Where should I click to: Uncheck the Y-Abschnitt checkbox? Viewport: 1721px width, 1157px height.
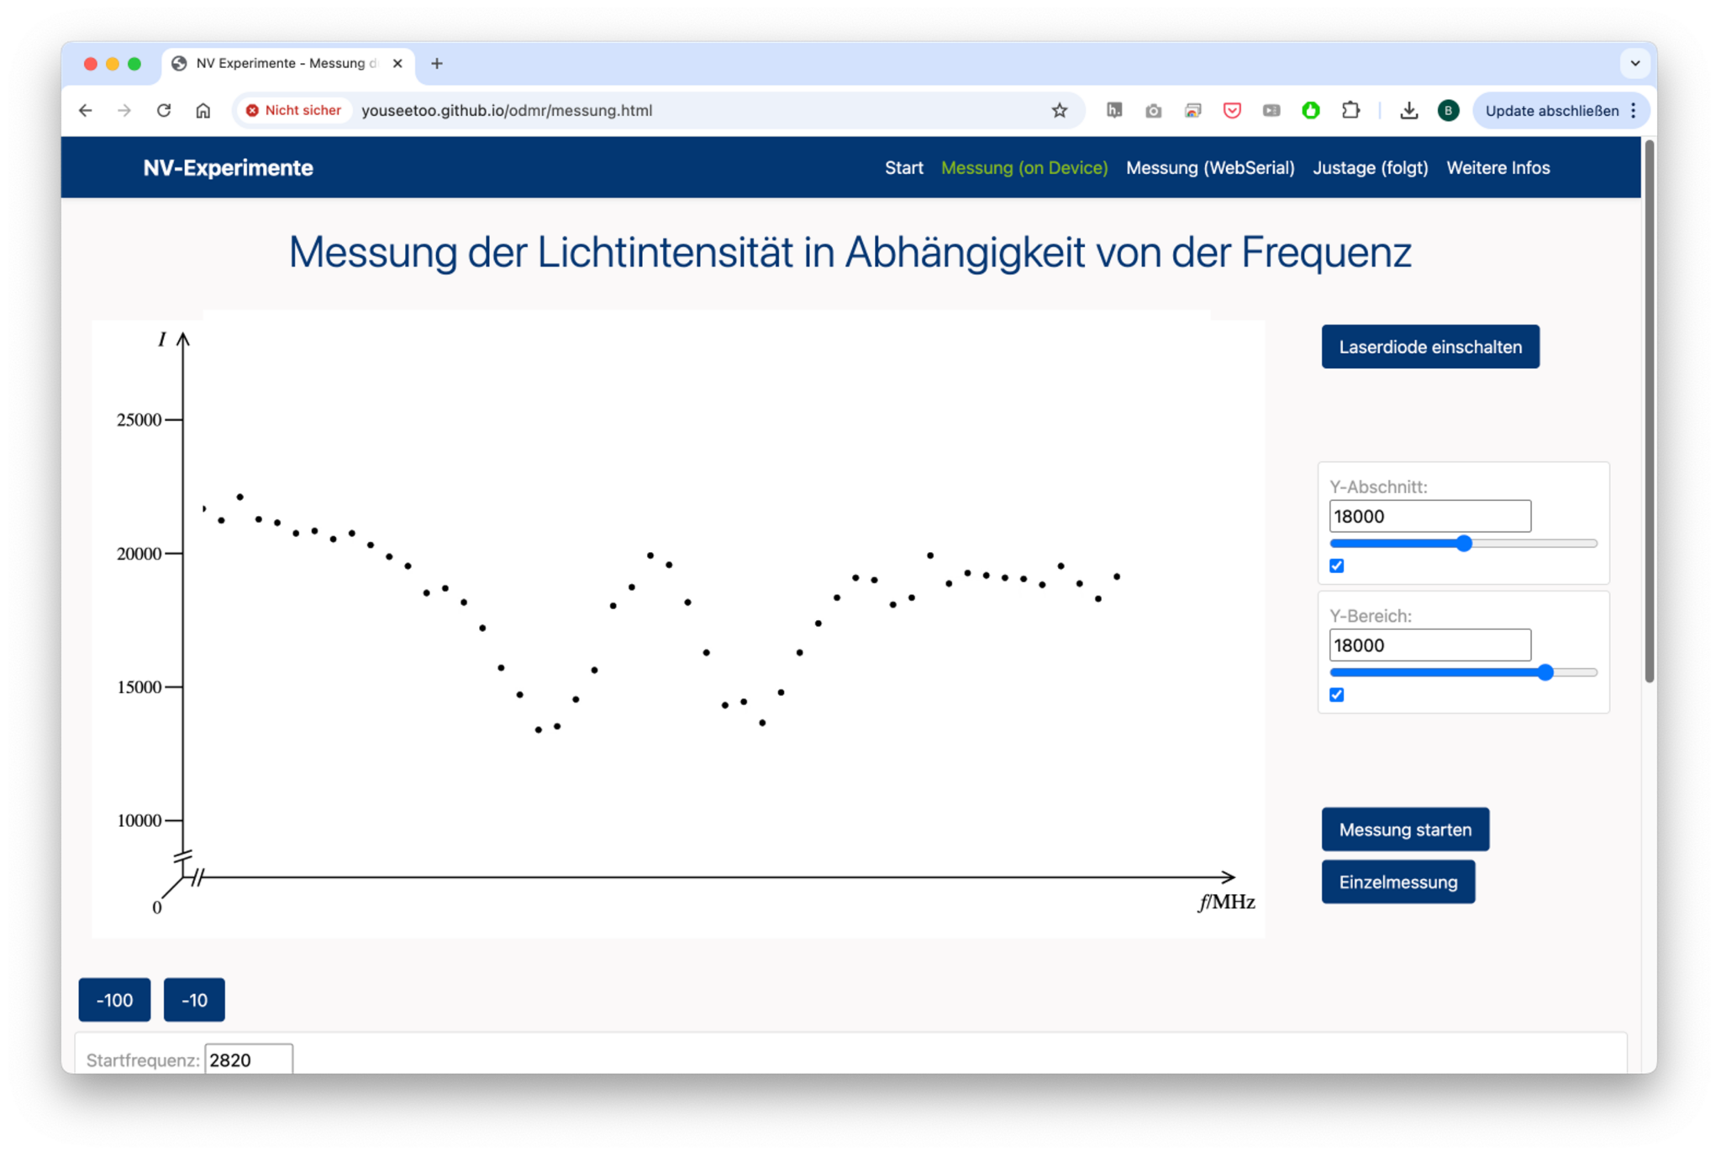[1337, 565]
